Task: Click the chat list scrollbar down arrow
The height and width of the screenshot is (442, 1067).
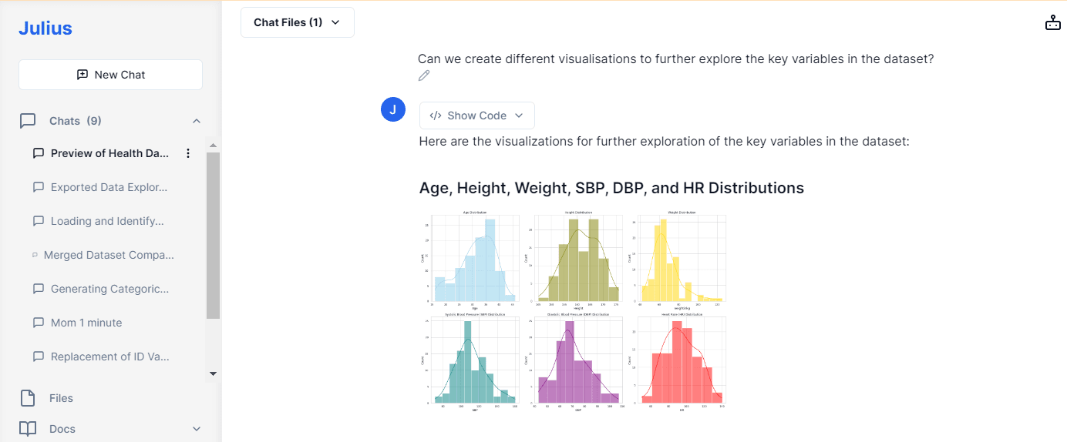Action: [214, 373]
